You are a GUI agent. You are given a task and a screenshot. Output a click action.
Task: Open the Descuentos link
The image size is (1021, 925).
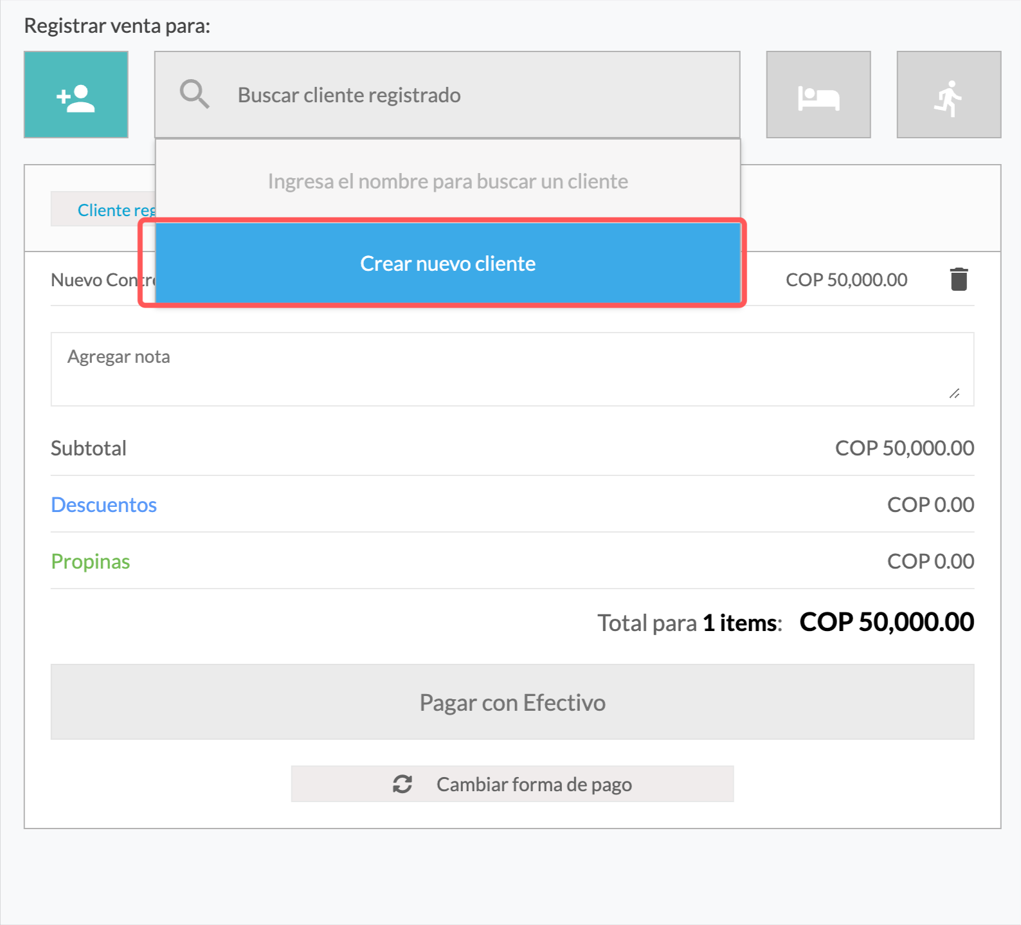[104, 505]
